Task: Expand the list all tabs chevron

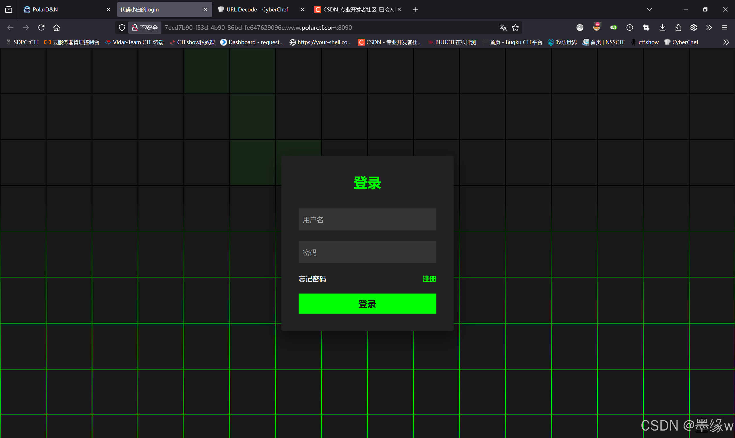Action: point(650,9)
